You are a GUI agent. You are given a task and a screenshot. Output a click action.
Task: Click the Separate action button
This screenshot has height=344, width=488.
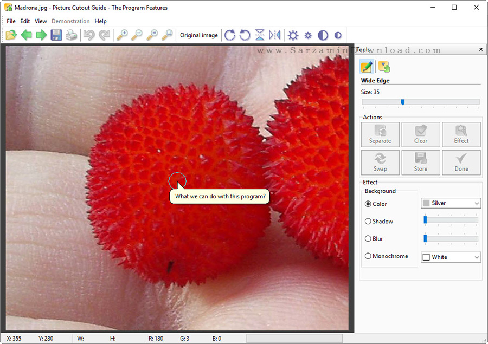[x=380, y=134]
